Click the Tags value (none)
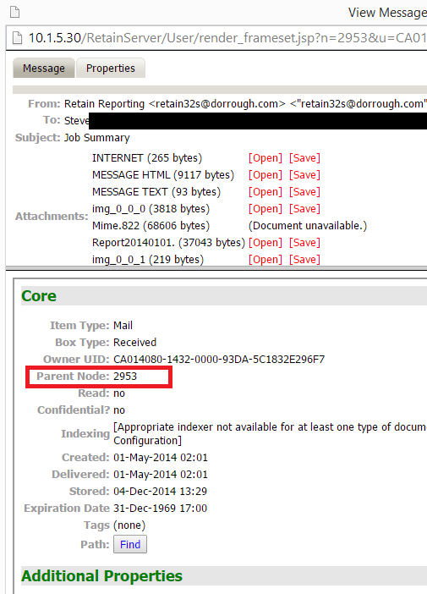This screenshot has height=594, width=427. click(129, 525)
